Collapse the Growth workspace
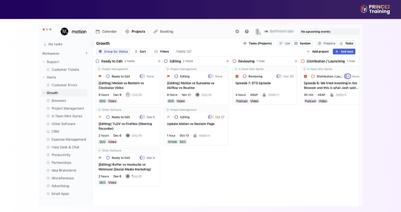Screen dimensions: 401x212 click(44, 93)
